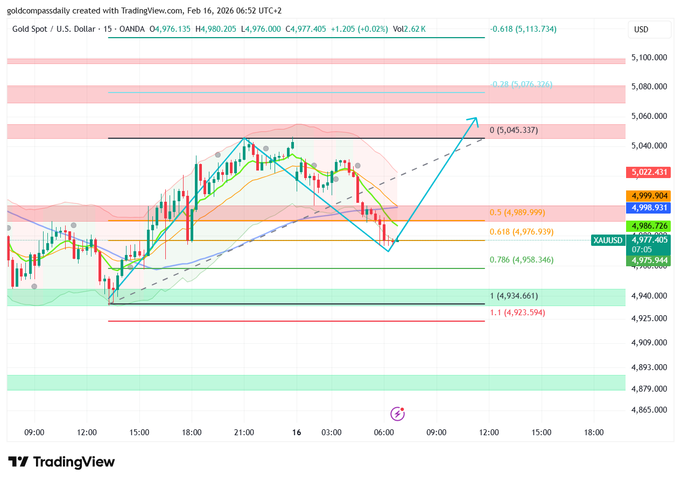Click the red last price label 5,022.431
This screenshot has width=681, height=482.
pyautogui.click(x=648, y=173)
